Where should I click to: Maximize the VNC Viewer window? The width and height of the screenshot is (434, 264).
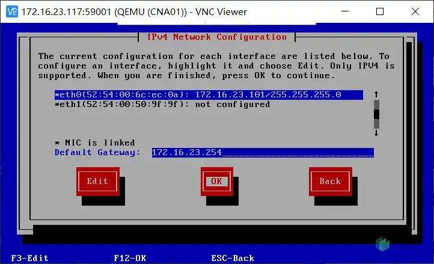point(380,11)
